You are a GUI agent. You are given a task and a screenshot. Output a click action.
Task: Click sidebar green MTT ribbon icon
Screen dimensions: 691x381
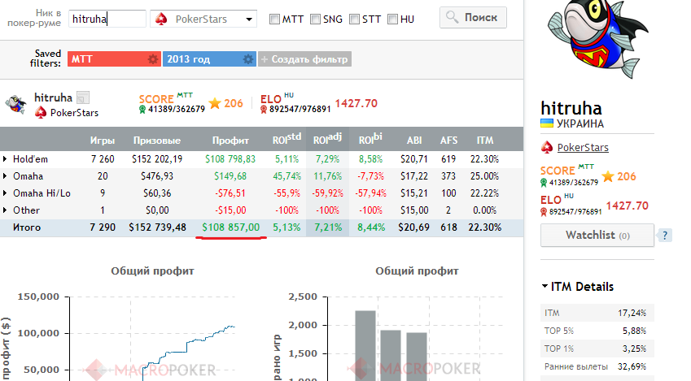tap(544, 183)
